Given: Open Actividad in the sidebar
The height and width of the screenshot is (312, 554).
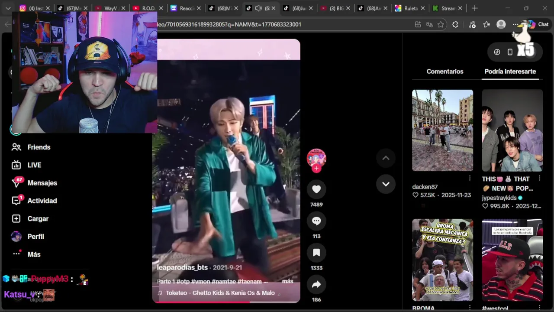Looking at the screenshot, I should (x=42, y=201).
